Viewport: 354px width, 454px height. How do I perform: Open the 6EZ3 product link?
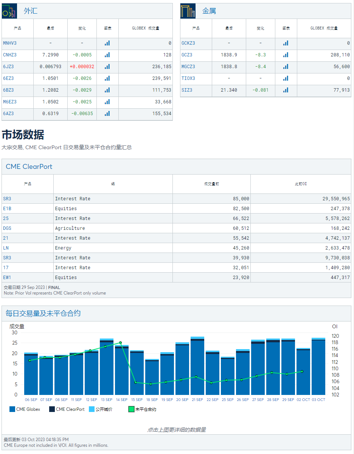click(8, 78)
